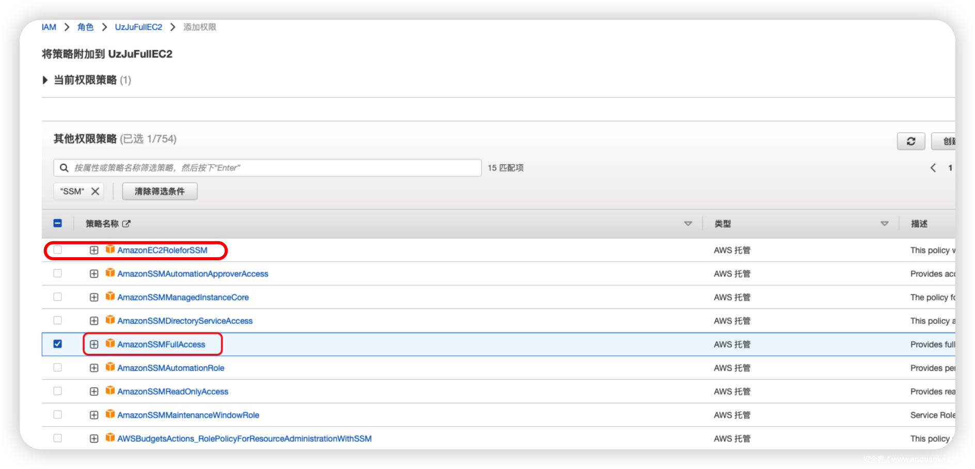
Task: Uncheck the AmazonSSMFullAccess checkbox
Action: [58, 344]
